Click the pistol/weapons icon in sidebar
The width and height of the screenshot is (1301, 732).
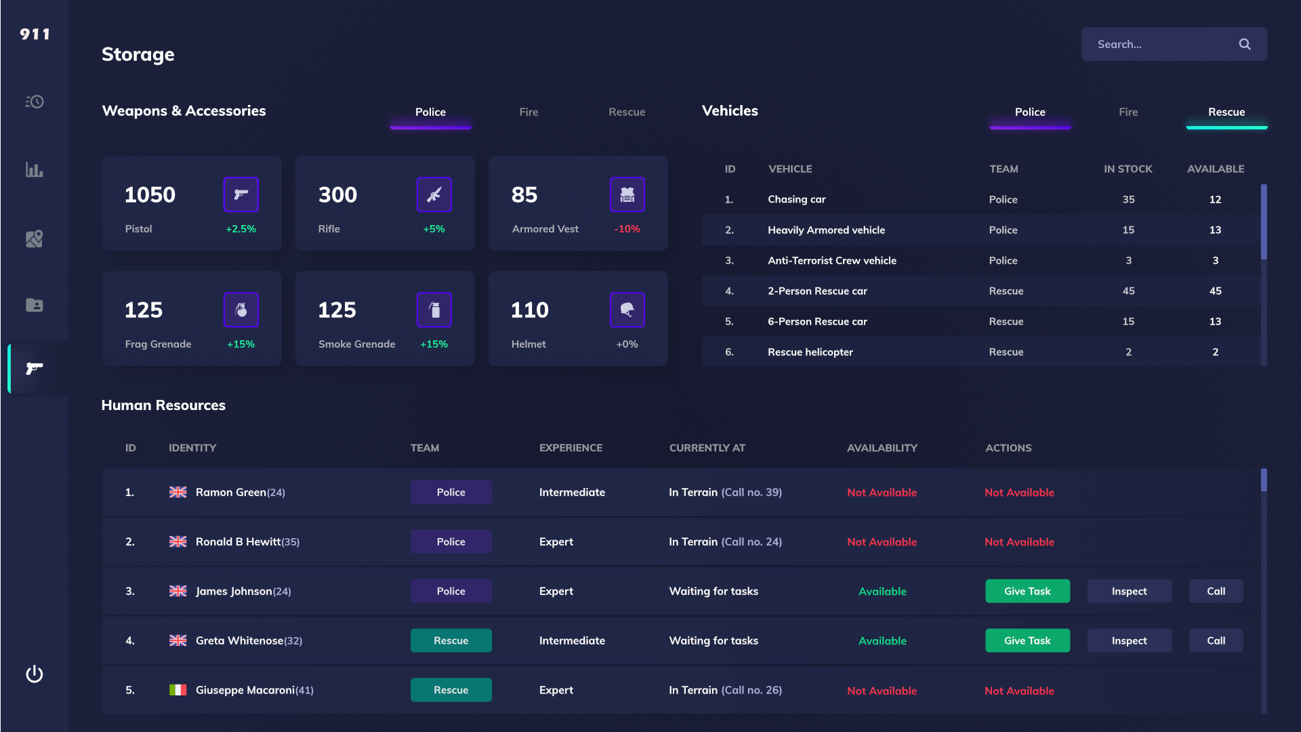(34, 367)
